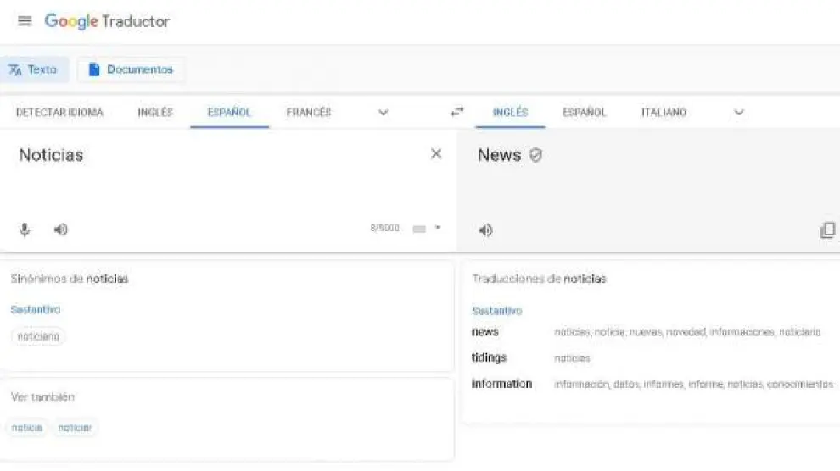Open the hamburger main menu
The width and height of the screenshot is (840, 471).
click(x=24, y=21)
